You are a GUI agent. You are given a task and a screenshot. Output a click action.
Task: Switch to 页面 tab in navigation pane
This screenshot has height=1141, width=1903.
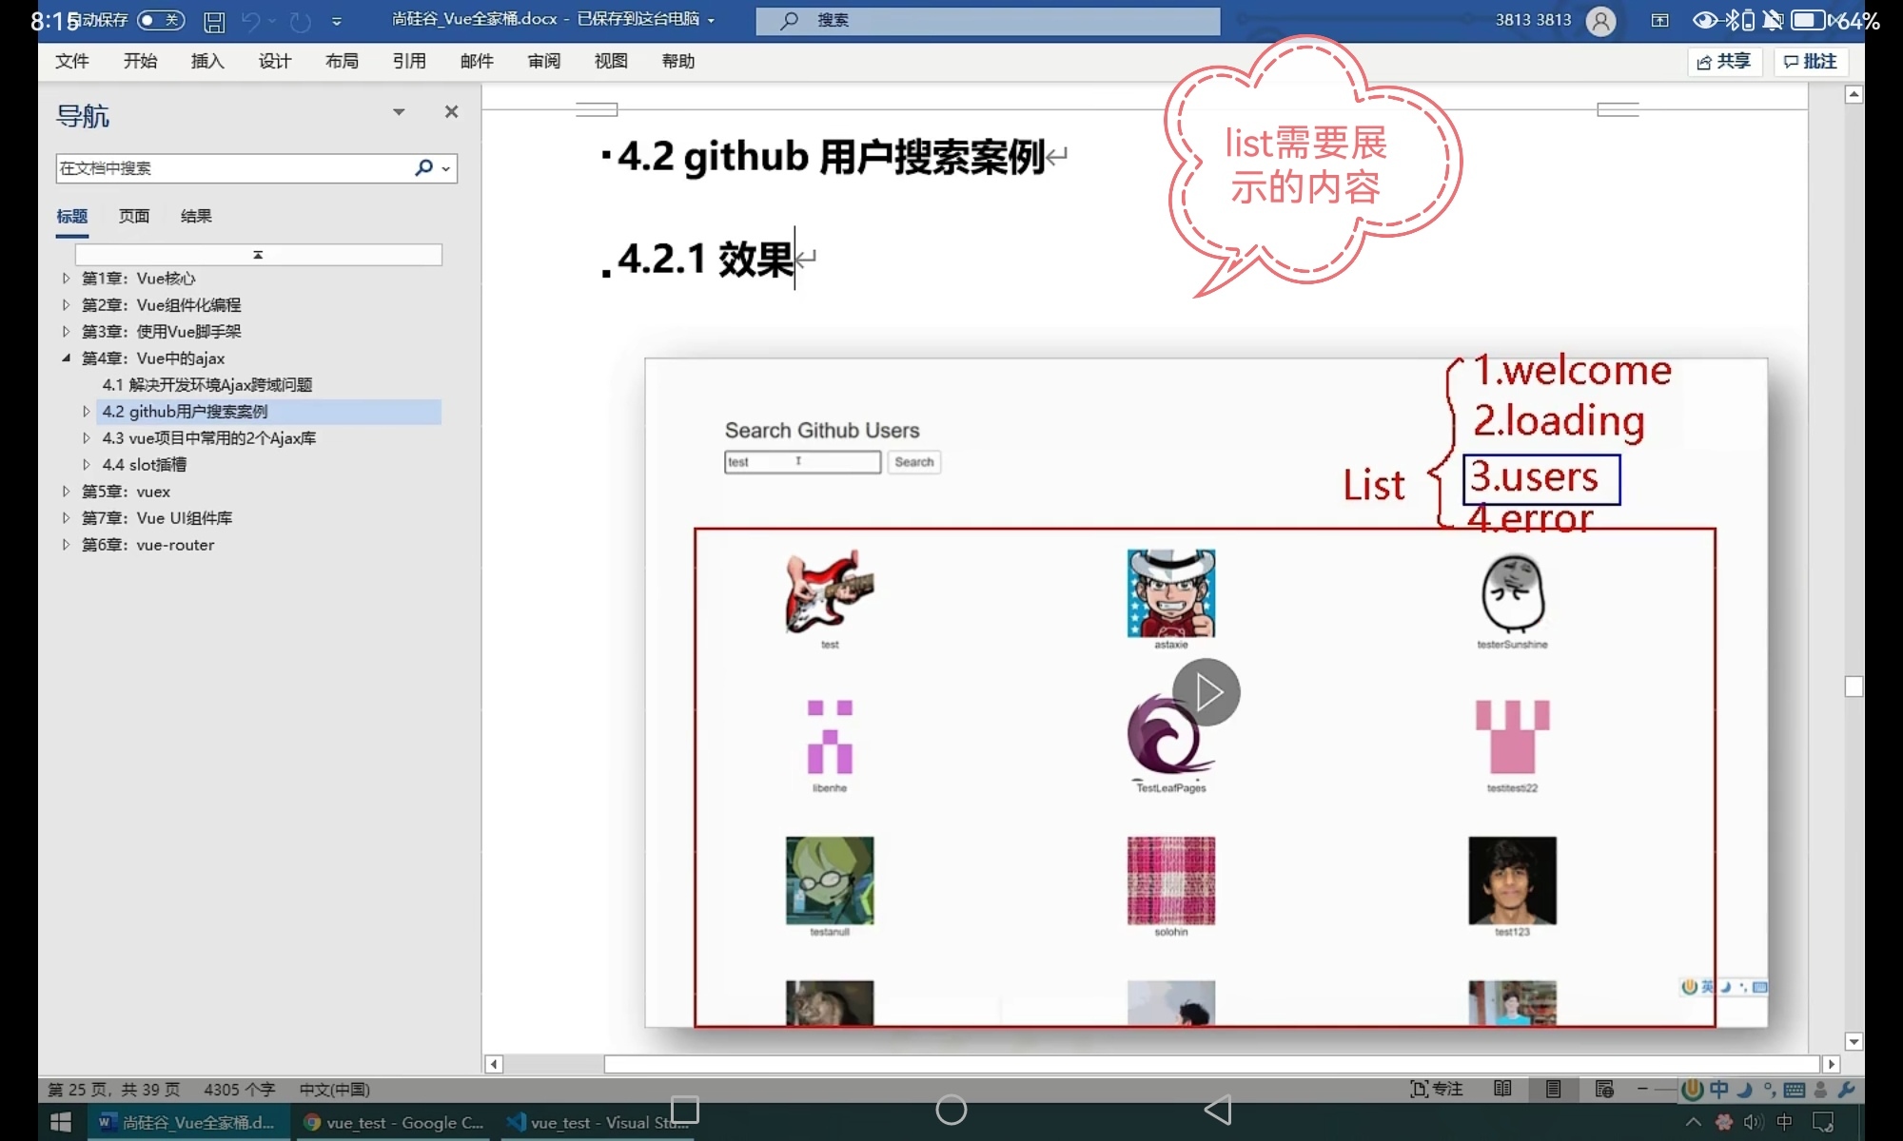[x=134, y=216]
